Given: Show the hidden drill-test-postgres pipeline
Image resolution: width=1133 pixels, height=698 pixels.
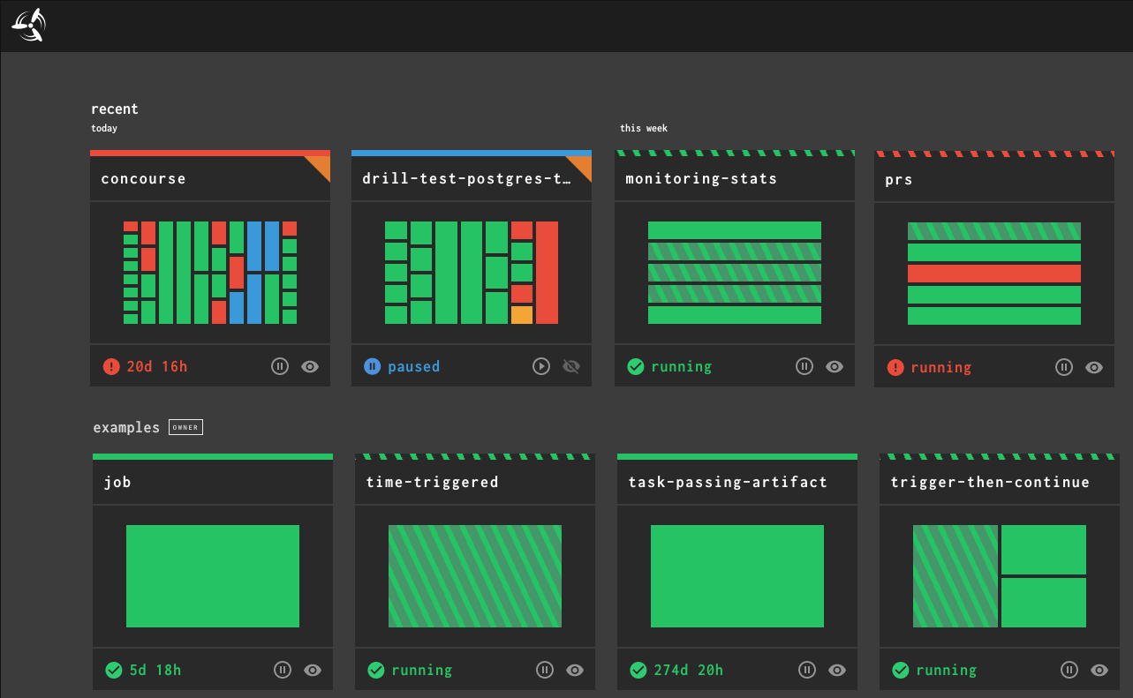Looking at the screenshot, I should coord(571,366).
